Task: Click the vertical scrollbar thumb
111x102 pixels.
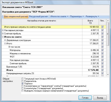Action: pyautogui.click(x=108, y=34)
